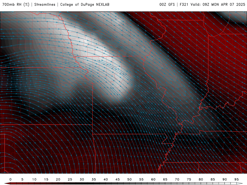Click the "85" label on the color scale

[213, 179]
